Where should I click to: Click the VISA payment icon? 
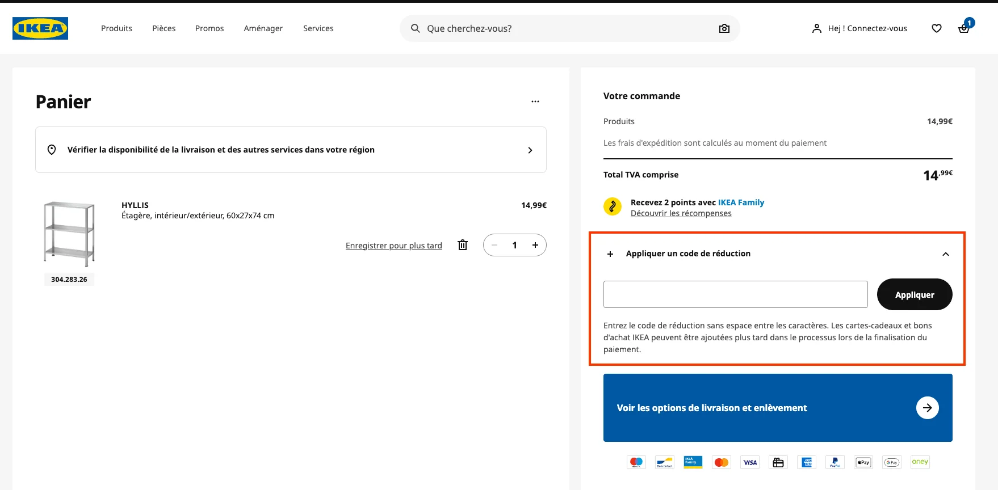coord(750,462)
